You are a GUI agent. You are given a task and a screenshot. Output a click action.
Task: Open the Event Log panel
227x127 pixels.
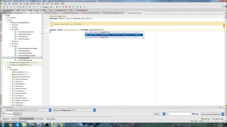(205, 119)
